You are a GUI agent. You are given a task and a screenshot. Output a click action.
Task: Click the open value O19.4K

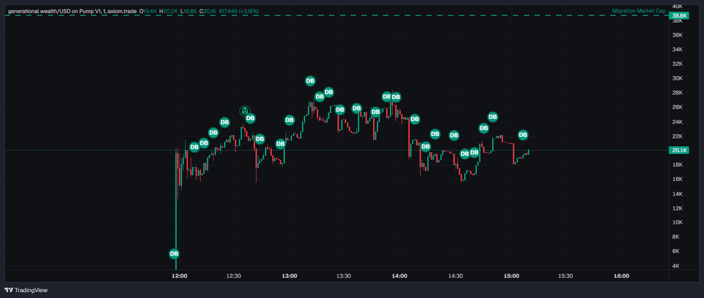point(149,11)
